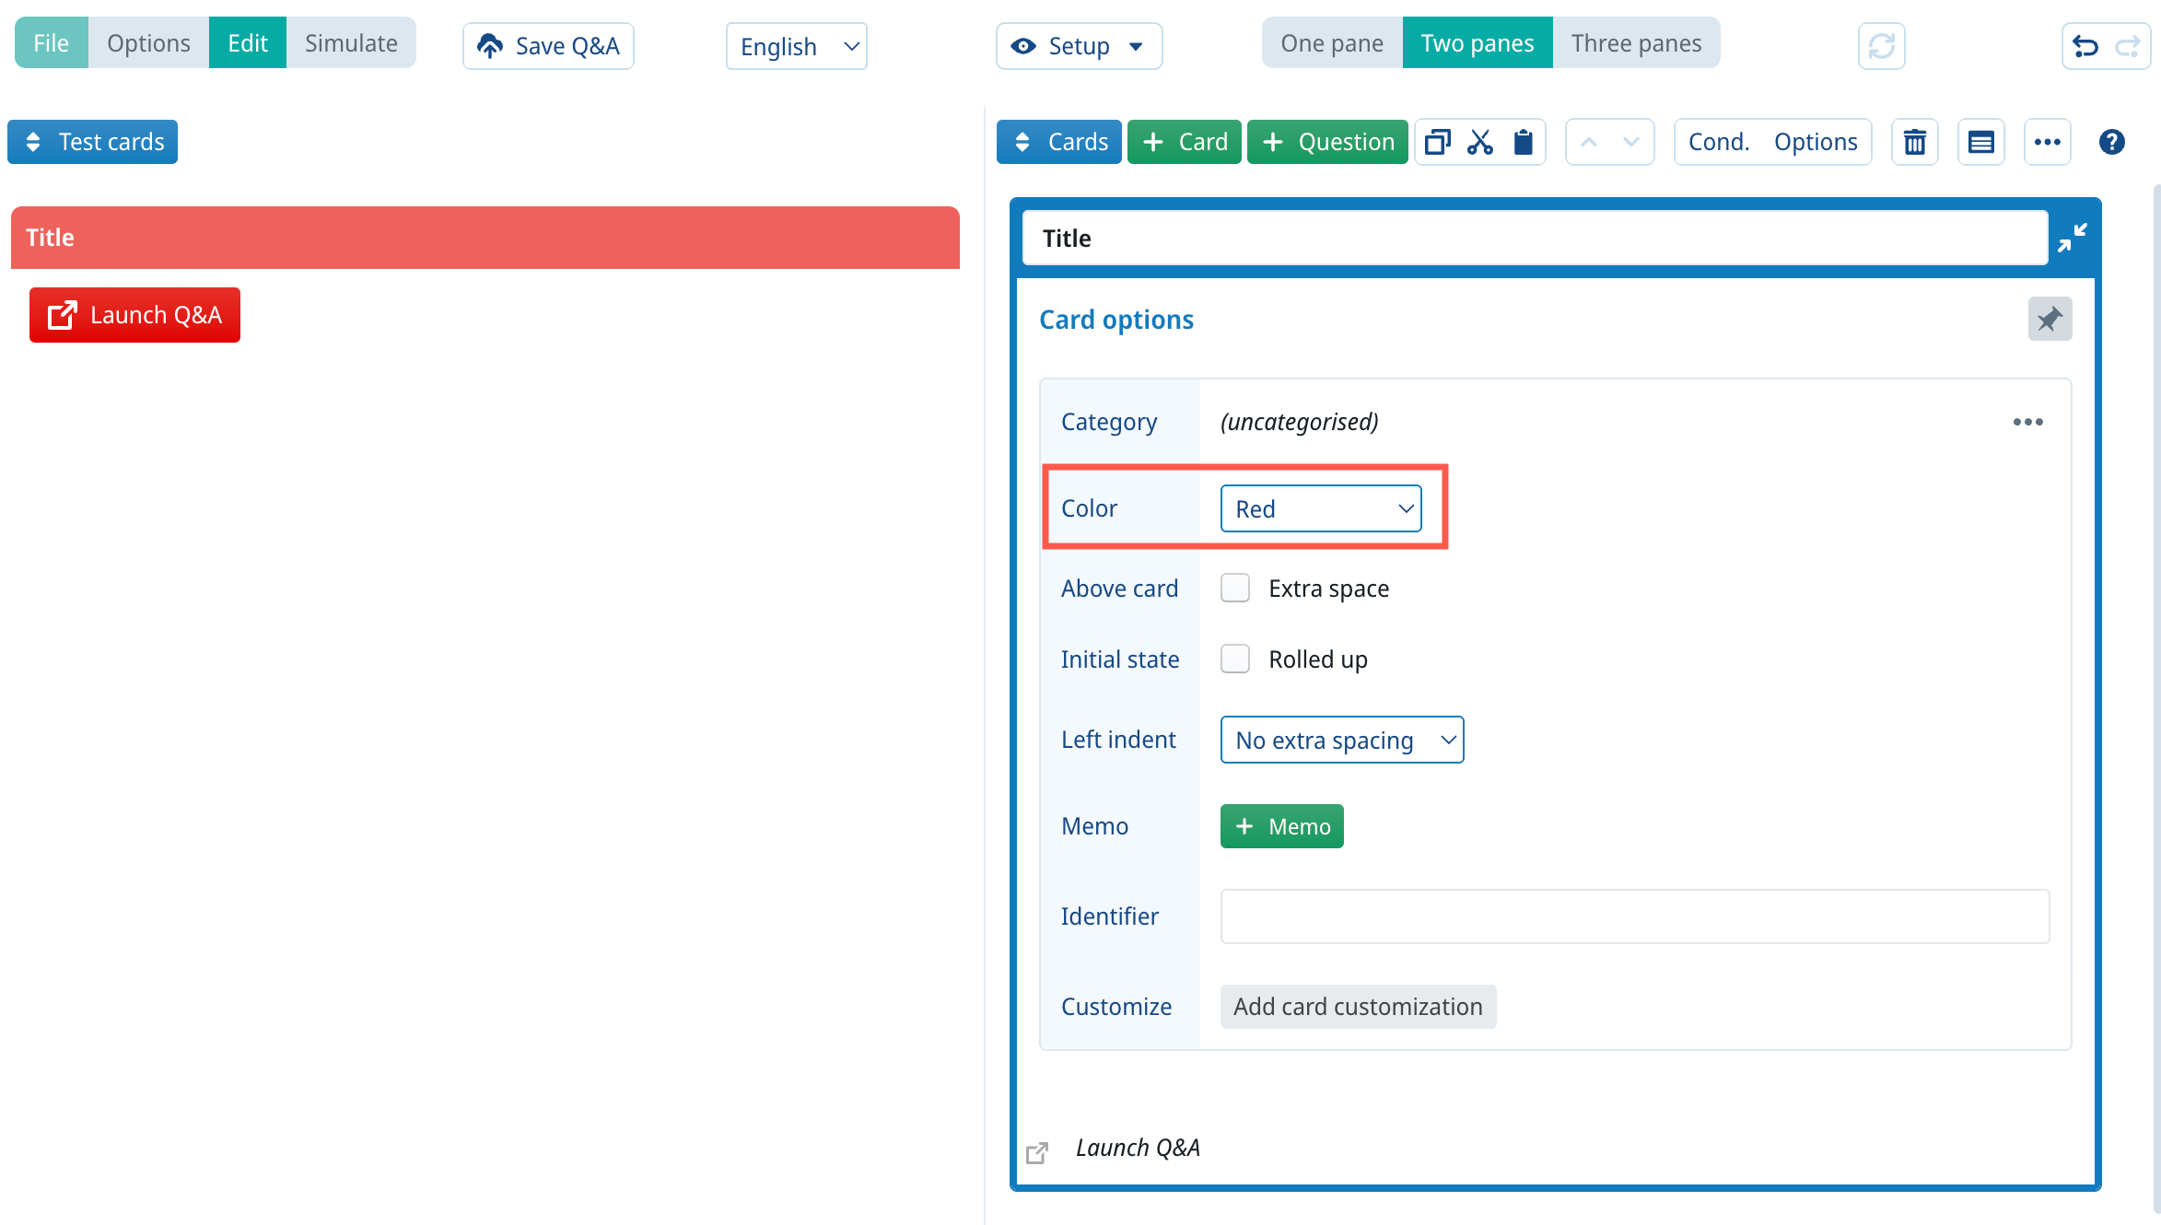Screen dimensions: 2161x1225
Task: Collapse the card with the arrows icon
Action: [x=2072, y=238]
